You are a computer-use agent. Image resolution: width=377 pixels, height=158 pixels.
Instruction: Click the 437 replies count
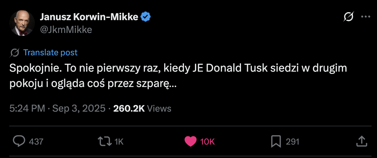(x=36, y=142)
